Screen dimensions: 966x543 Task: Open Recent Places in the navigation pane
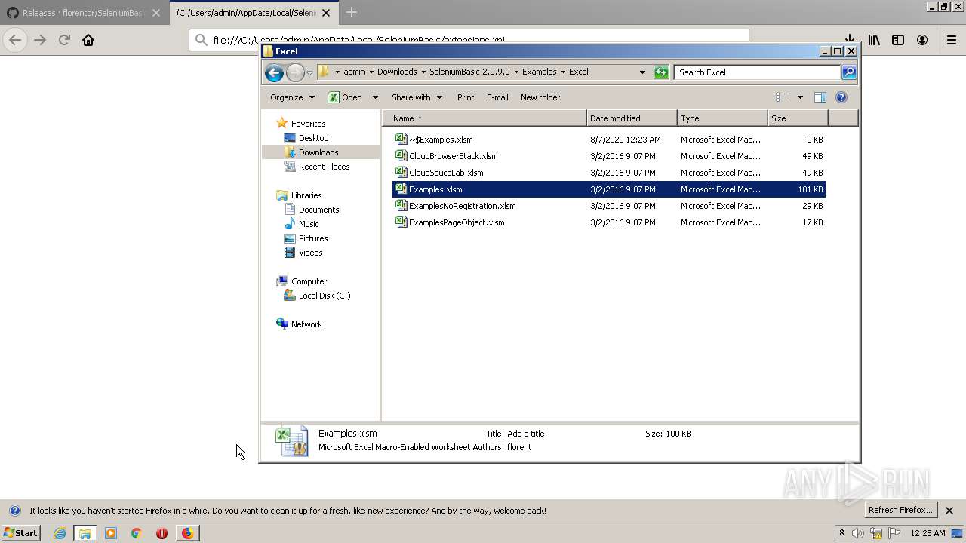[x=324, y=167]
